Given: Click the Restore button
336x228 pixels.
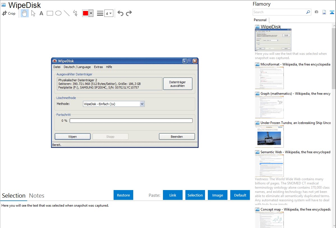Looking at the screenshot, I should point(123,195).
